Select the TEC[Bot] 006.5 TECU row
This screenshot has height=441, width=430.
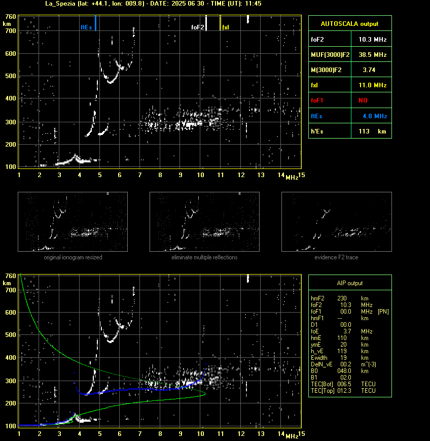(x=343, y=384)
